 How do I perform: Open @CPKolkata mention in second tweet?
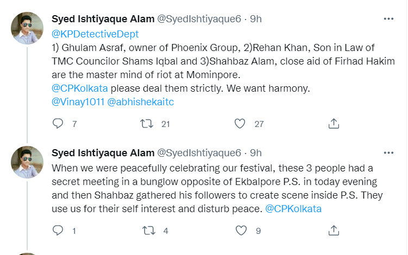click(x=293, y=208)
